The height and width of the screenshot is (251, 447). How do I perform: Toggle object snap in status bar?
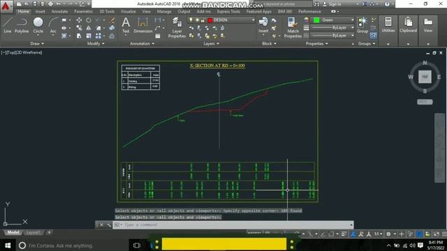coord(331,234)
